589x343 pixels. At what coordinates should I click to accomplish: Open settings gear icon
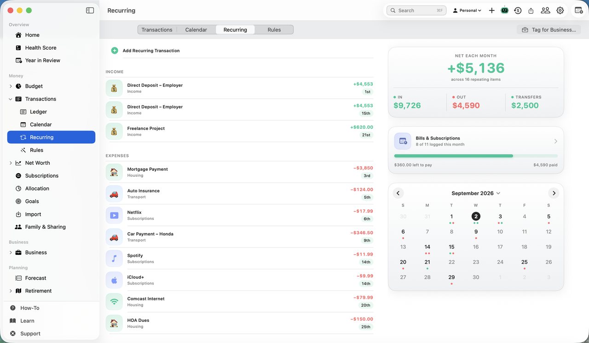click(560, 10)
